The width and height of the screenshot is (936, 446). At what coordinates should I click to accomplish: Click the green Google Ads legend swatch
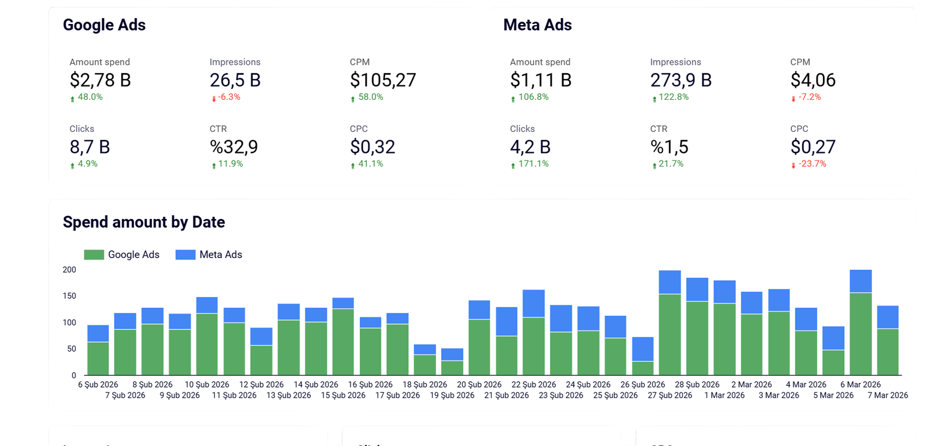(94, 255)
